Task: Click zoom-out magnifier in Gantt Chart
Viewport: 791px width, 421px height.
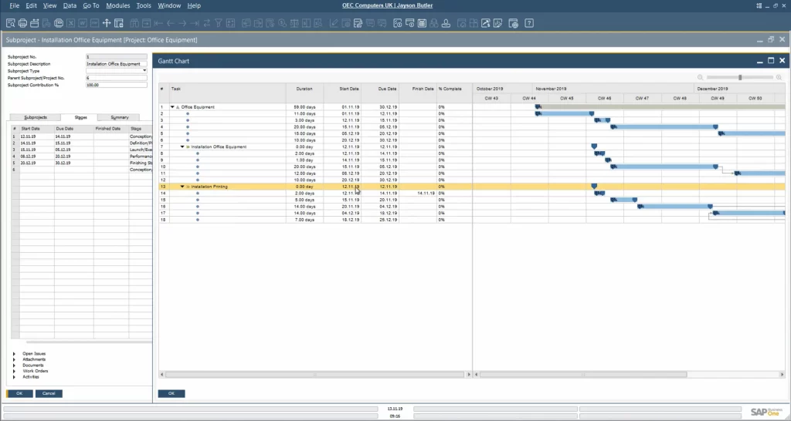Action: pos(701,77)
